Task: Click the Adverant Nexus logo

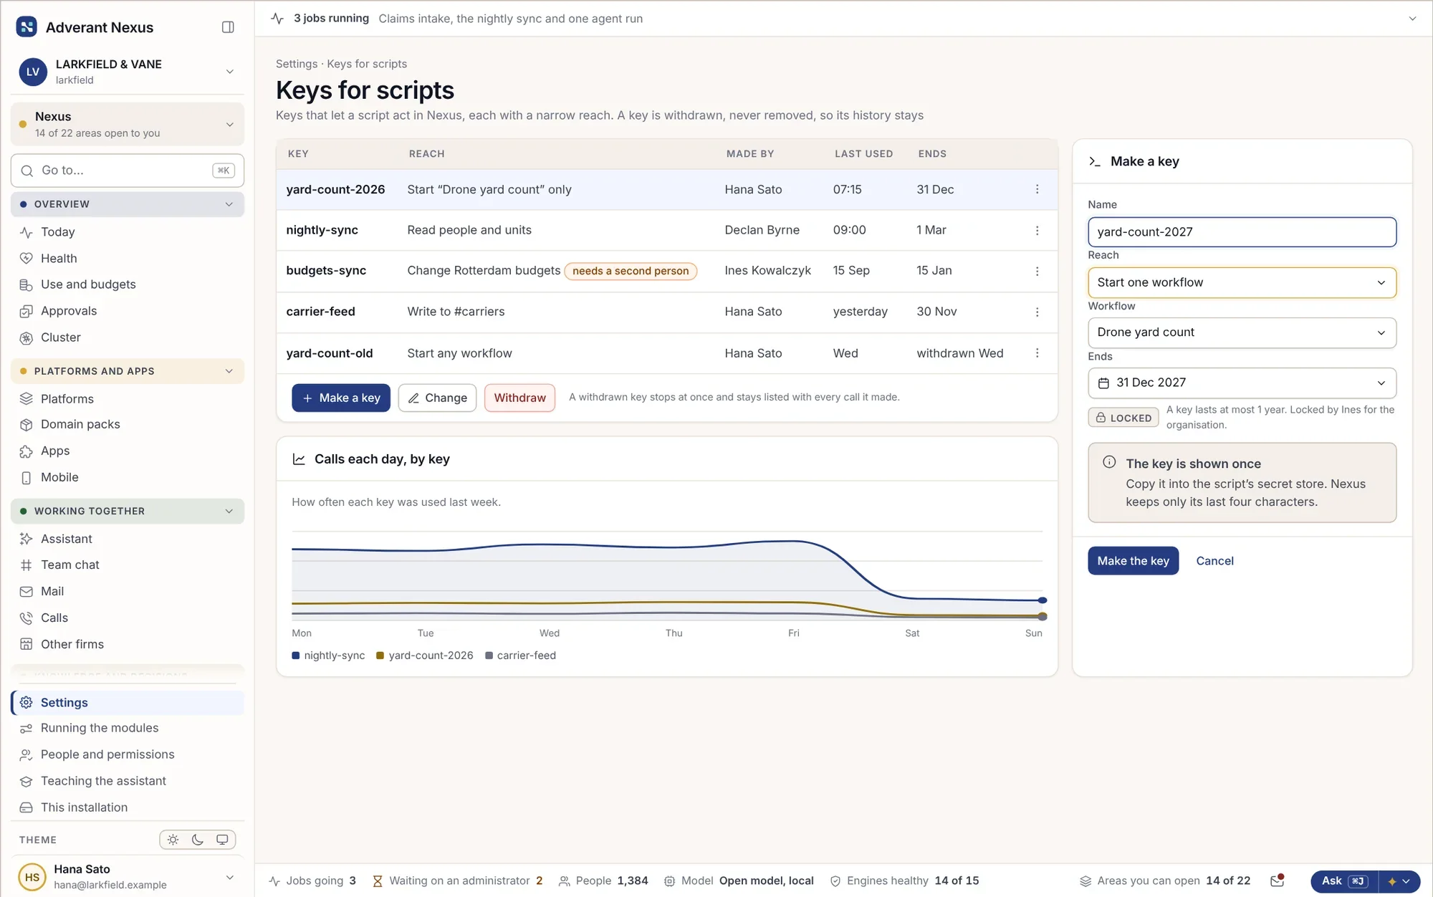Action: (27, 27)
